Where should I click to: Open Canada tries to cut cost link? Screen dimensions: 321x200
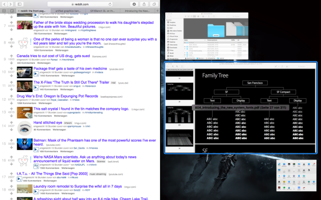(53, 56)
